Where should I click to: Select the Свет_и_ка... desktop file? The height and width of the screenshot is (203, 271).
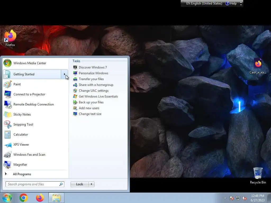pos(258,66)
